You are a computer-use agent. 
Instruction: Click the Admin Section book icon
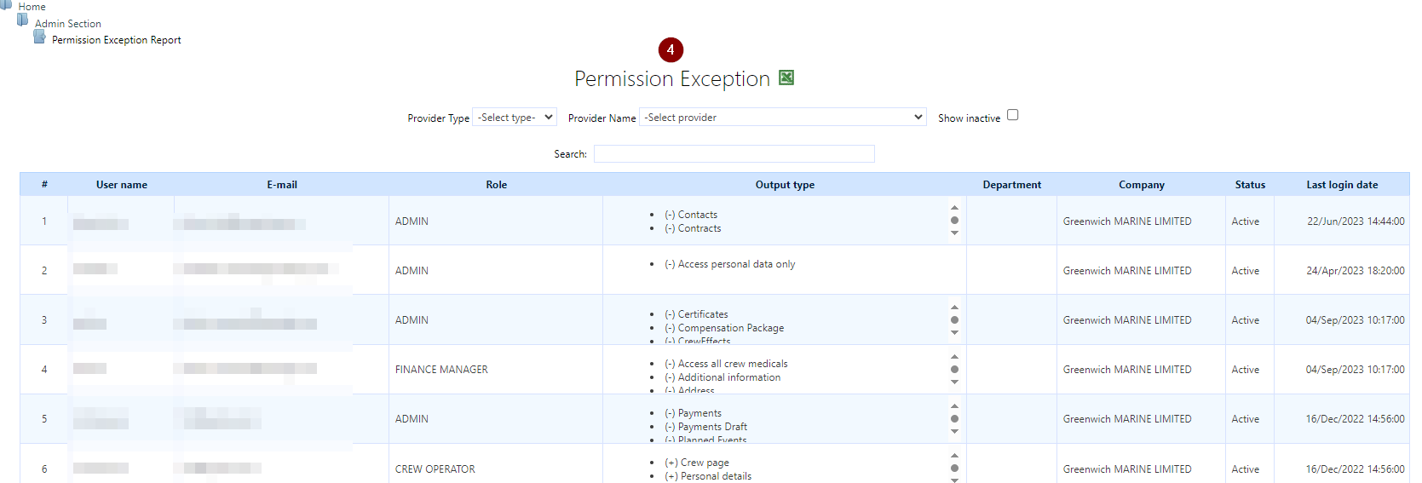[23, 20]
